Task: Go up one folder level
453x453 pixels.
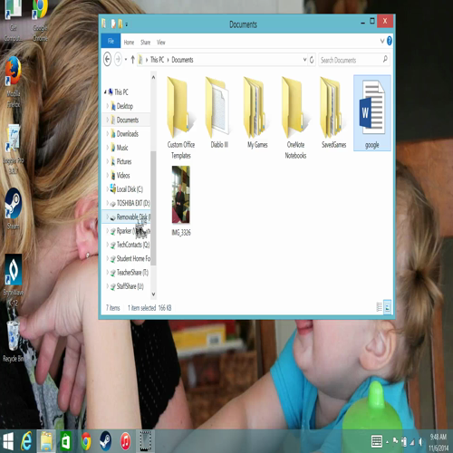Action: pos(132,60)
